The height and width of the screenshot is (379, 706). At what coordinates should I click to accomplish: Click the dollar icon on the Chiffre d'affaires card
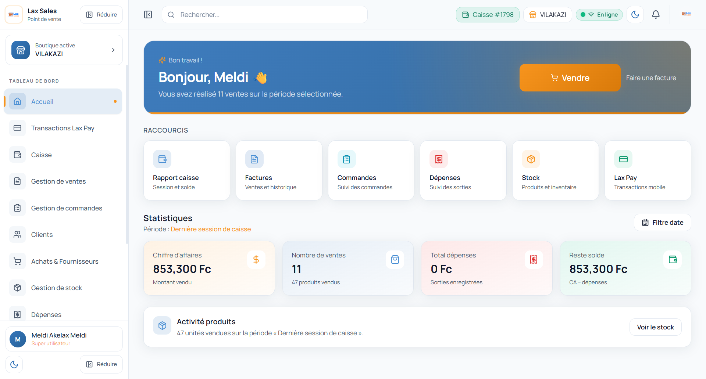click(256, 260)
